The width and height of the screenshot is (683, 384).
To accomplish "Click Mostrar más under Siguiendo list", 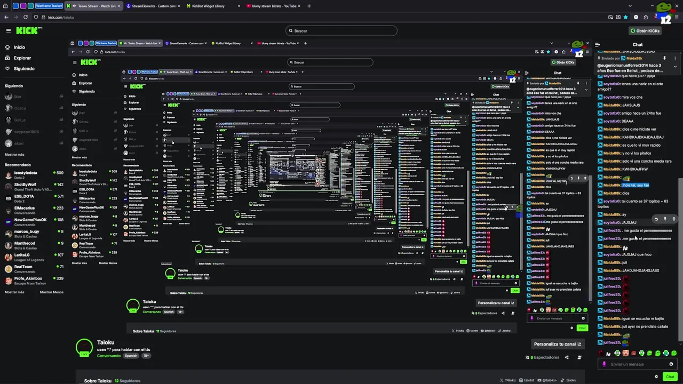I will click(14, 155).
